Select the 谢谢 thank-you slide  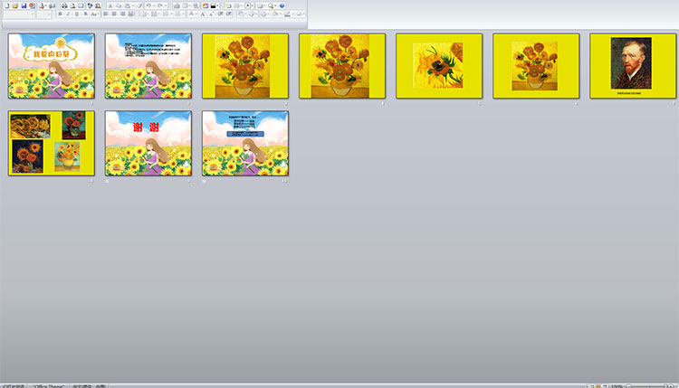pos(148,143)
